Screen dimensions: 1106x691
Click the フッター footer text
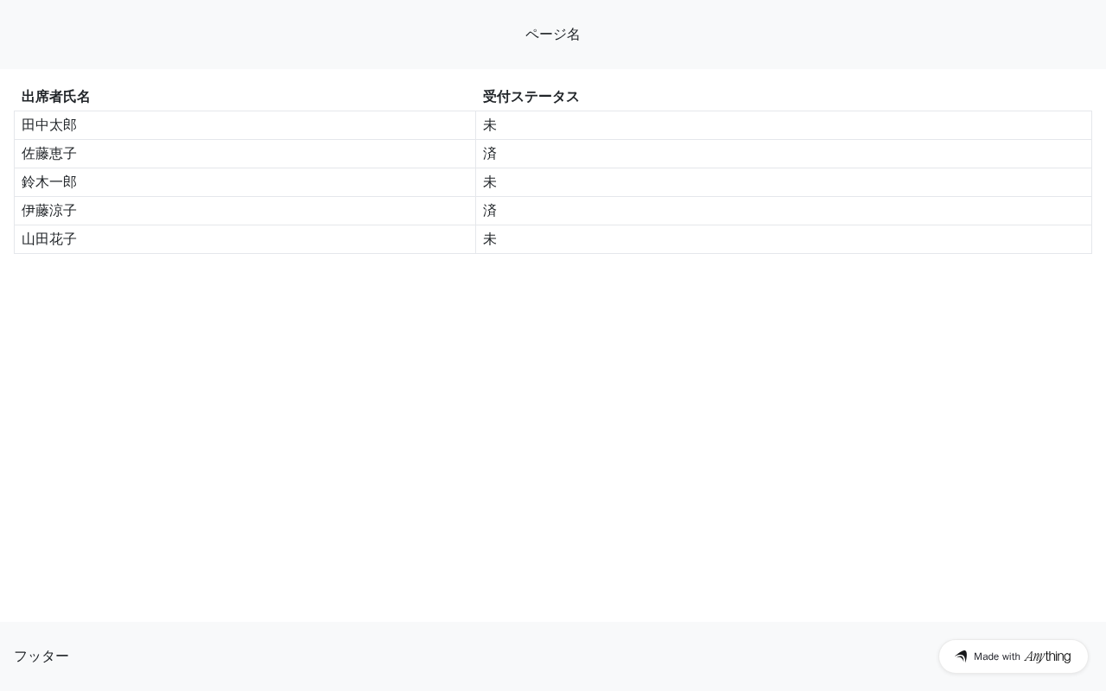click(41, 656)
